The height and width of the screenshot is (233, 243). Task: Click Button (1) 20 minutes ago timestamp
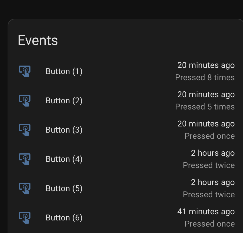point(206,65)
